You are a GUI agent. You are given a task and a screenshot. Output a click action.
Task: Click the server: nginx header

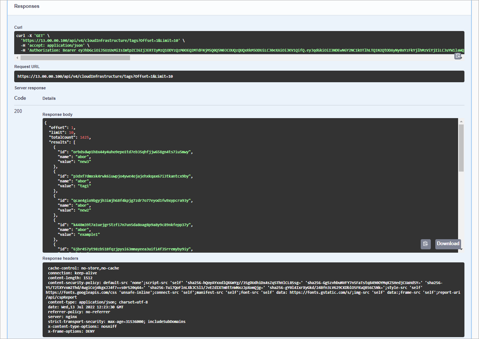pyautogui.click(x=63, y=317)
